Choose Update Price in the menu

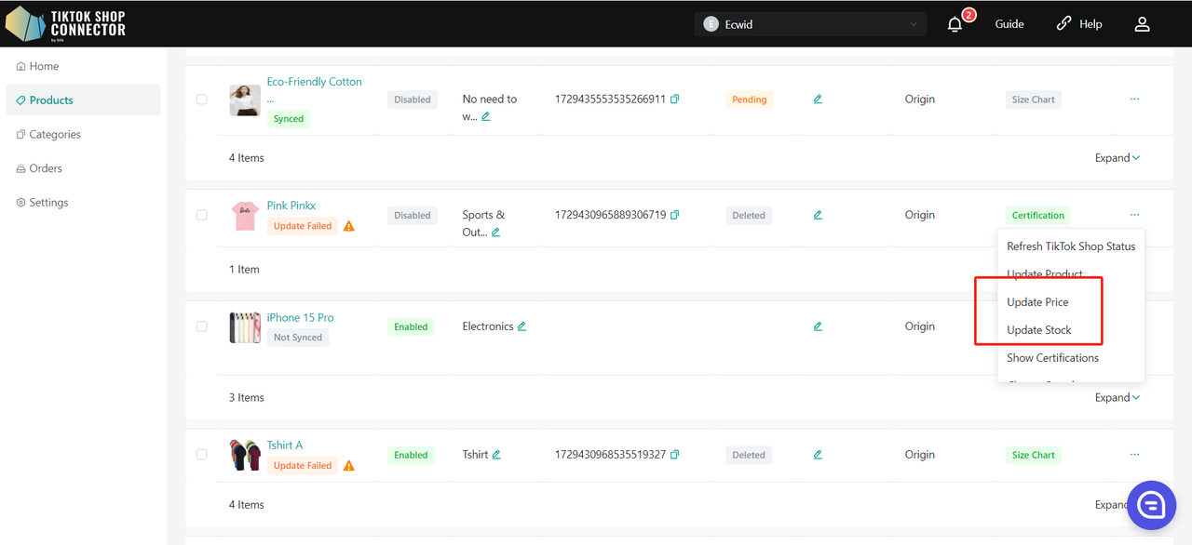click(x=1071, y=302)
